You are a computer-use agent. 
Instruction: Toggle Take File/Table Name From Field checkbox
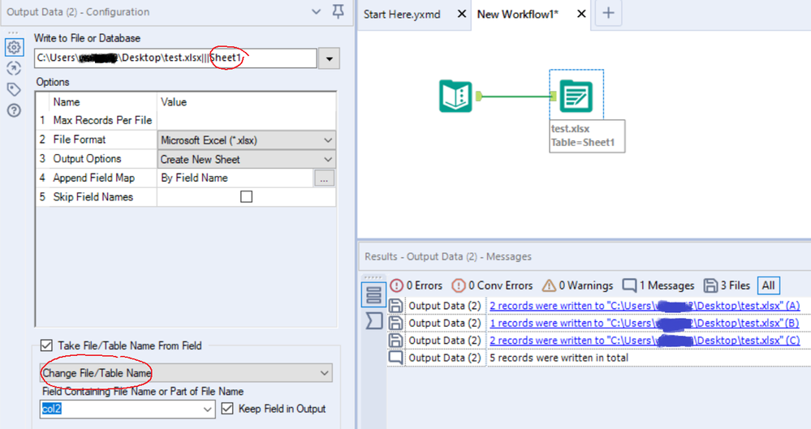click(46, 345)
